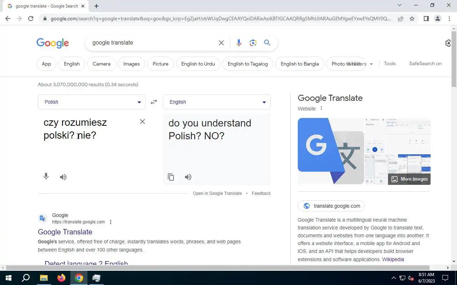Open Wikipedia source link
This screenshot has width=457, height=285.
pos(393,259)
